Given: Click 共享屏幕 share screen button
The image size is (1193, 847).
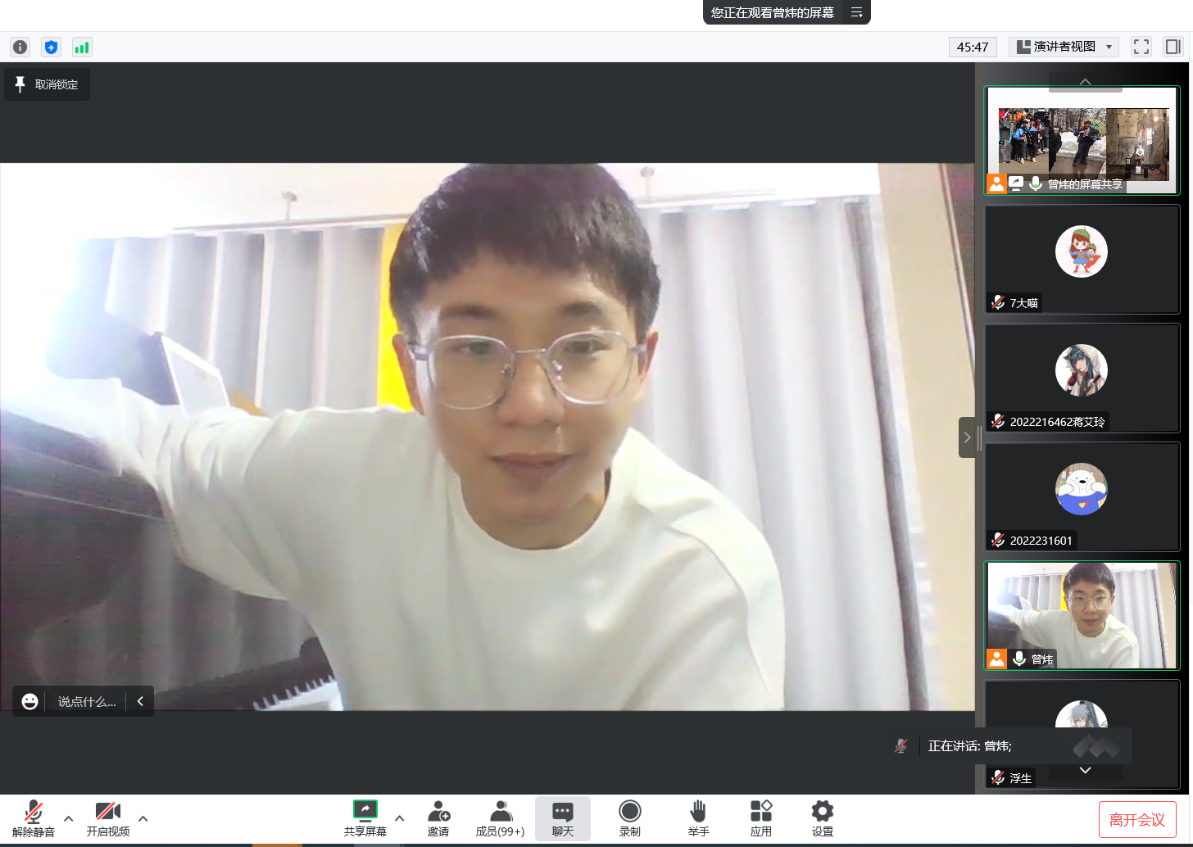Looking at the screenshot, I should click(x=365, y=818).
